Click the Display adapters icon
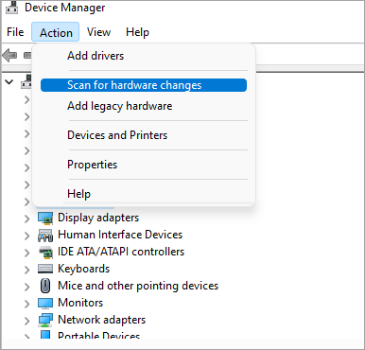The image size is (365, 350). tap(45, 218)
